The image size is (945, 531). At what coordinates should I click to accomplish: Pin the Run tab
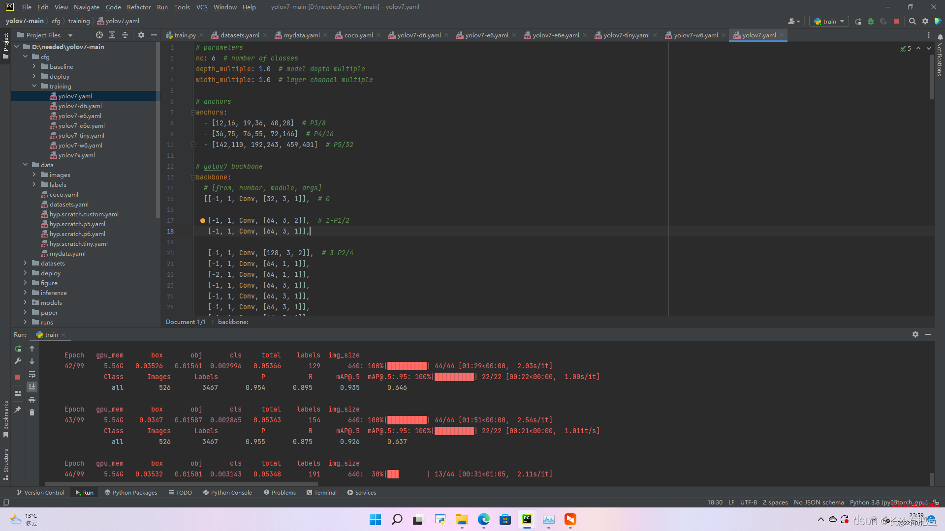(18, 409)
